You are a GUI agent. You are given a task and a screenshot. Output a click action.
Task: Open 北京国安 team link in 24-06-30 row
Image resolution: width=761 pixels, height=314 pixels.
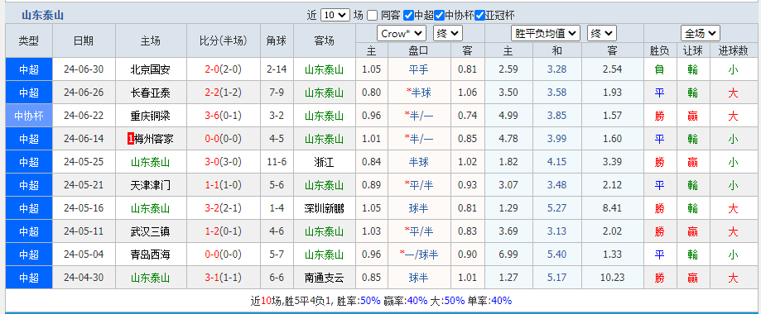click(151, 69)
